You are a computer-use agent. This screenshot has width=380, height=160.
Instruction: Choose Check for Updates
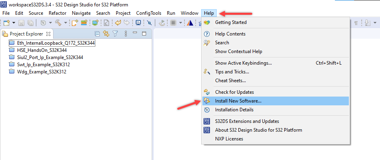275,92
